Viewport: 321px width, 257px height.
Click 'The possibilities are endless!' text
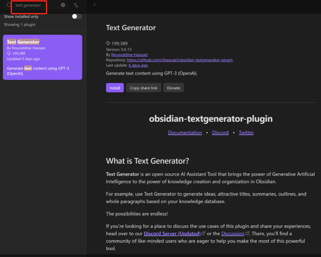[137, 214]
